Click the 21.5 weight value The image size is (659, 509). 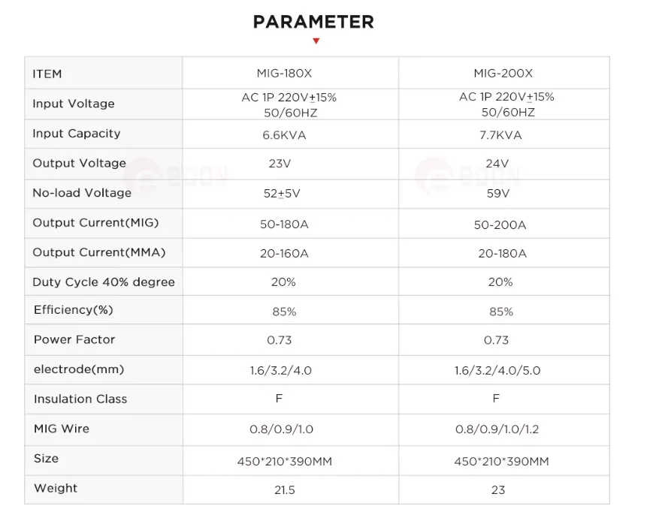point(284,489)
